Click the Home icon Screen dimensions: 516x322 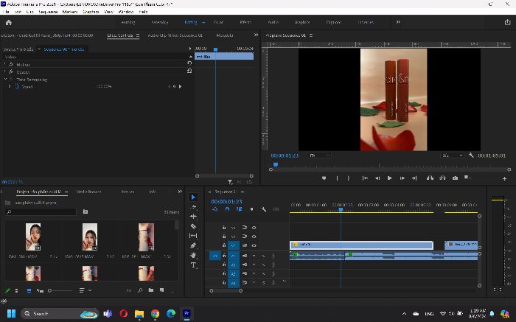tap(9, 22)
